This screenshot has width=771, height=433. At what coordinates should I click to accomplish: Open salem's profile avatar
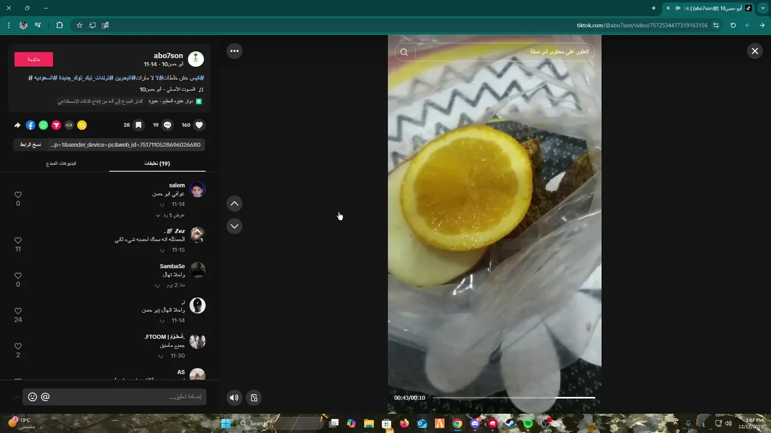pos(198,189)
